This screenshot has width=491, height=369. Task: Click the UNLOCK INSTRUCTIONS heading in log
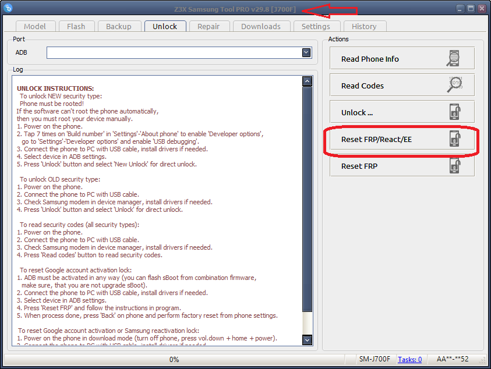click(x=55, y=88)
